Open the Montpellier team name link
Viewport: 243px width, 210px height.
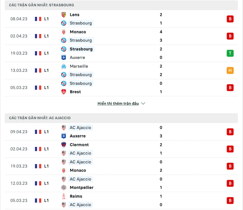82,188
